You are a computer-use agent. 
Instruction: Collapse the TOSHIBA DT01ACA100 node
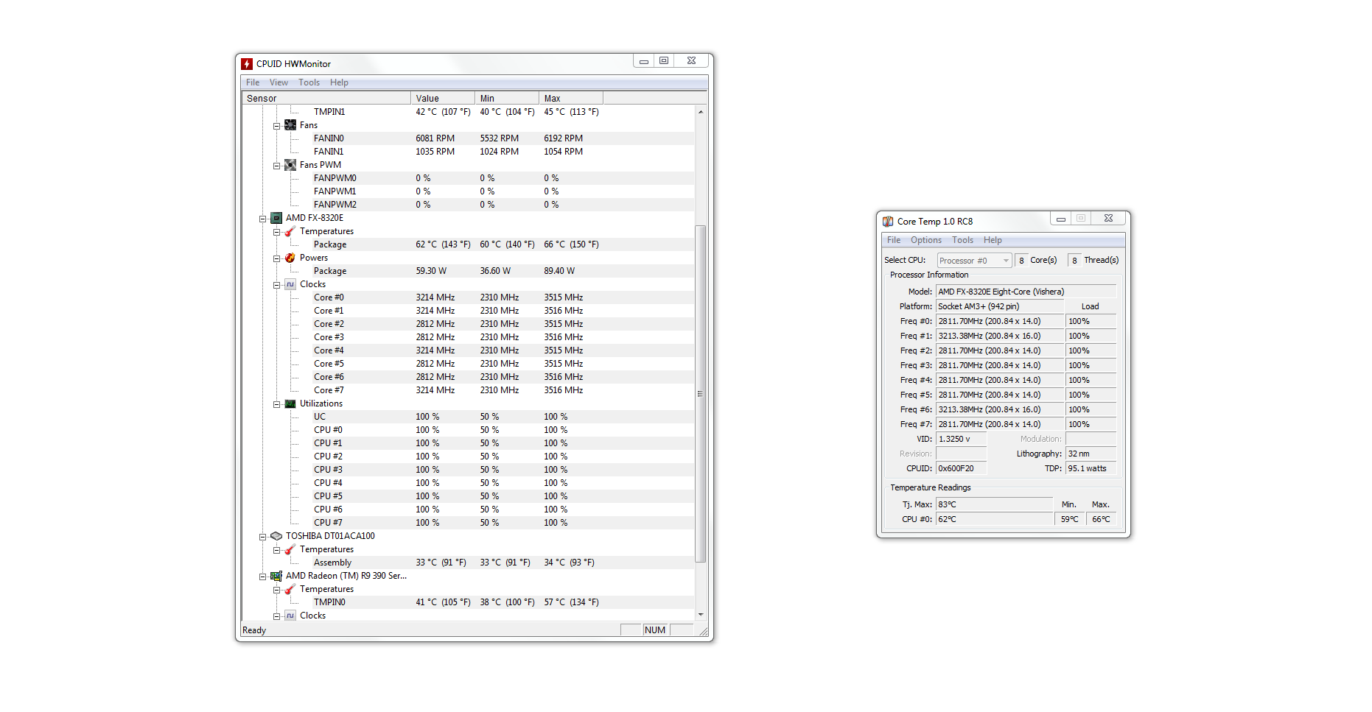coord(263,537)
